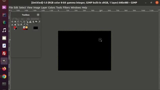Open Terminal from the dock

pos(4,84)
